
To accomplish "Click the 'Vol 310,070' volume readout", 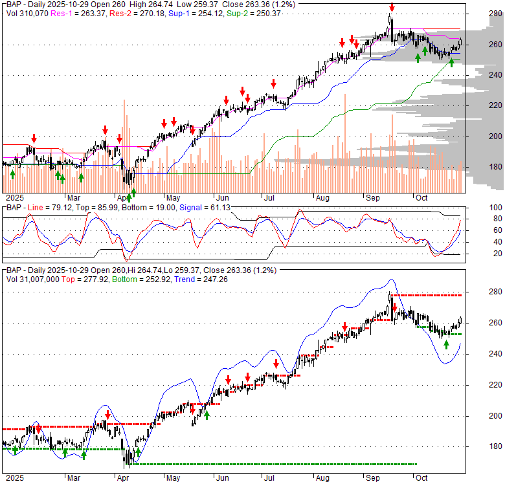I will point(27,14).
